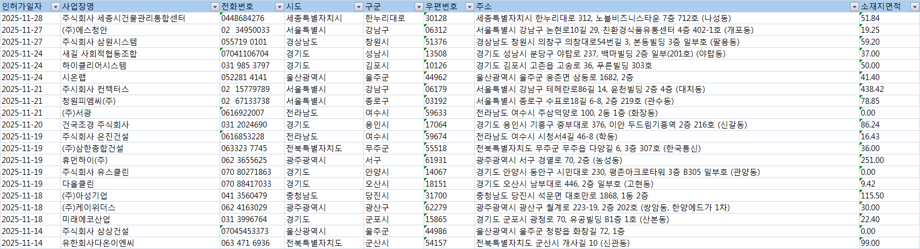Select phone number '07041106704'
Screen dimensions: 920x249
pos(252,54)
